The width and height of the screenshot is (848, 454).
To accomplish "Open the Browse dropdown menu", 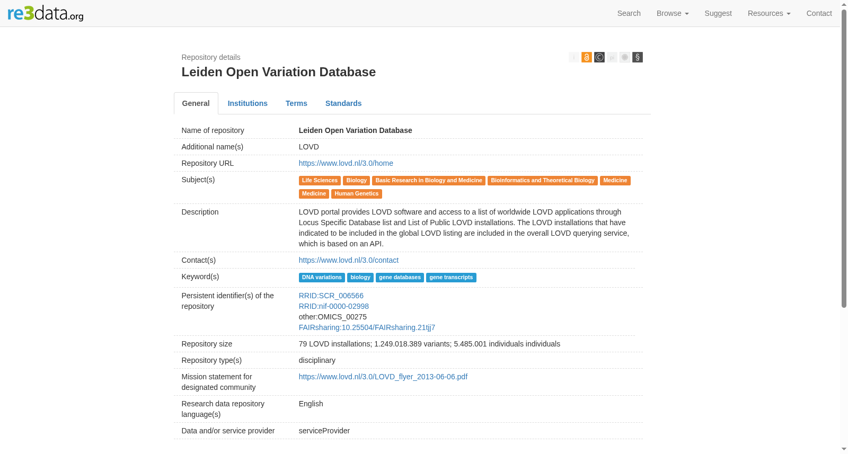I will tap(673, 13).
